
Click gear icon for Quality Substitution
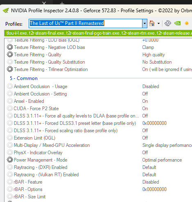coord(10,62)
